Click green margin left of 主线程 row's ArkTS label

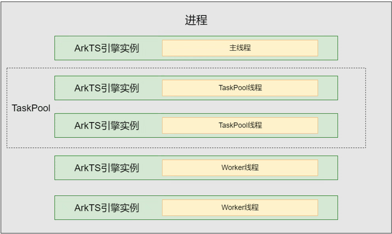click(x=64, y=48)
